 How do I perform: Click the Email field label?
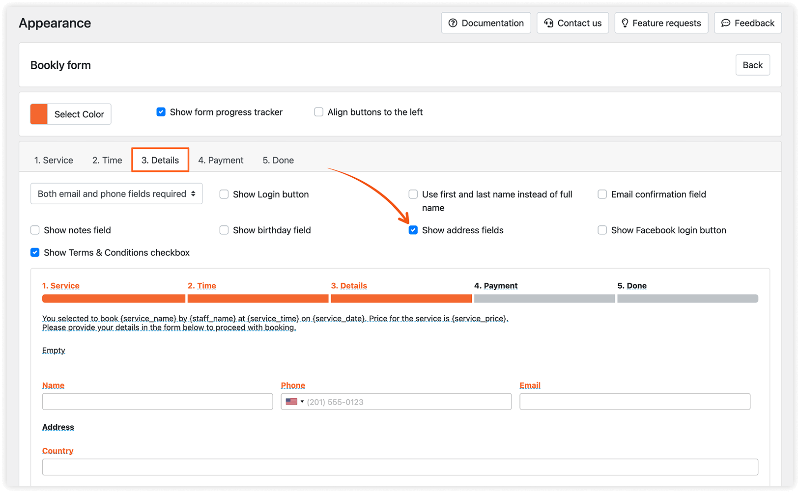[530, 385]
